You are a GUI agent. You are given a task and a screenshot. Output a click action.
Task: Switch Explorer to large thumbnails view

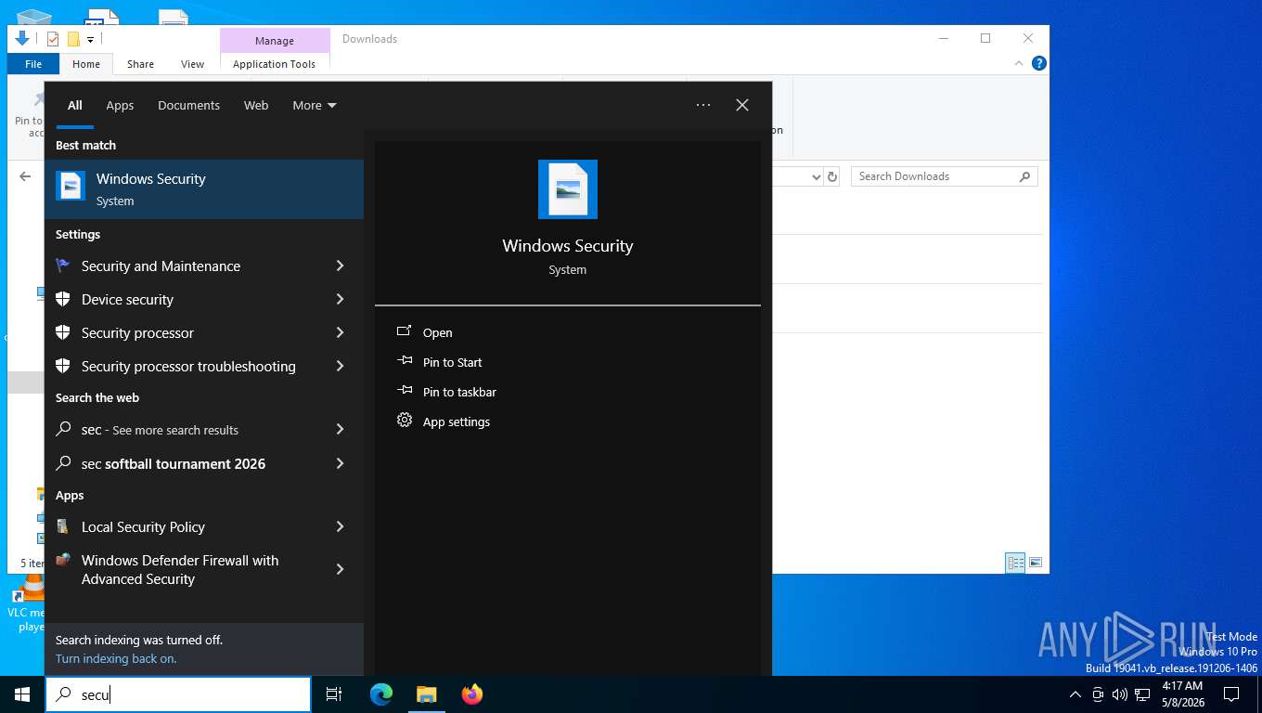1036,563
